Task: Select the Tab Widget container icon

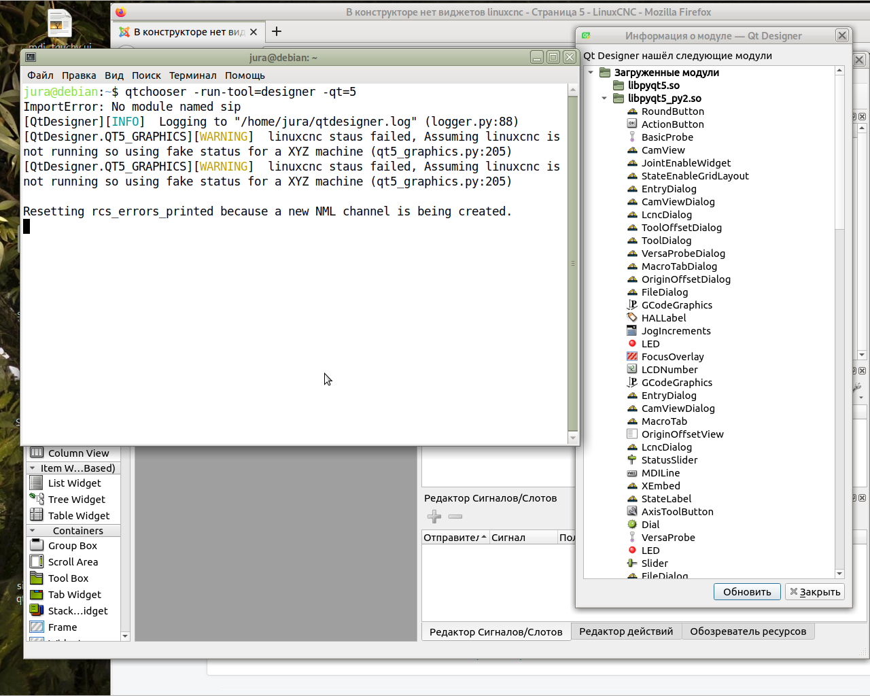Action: [37, 595]
